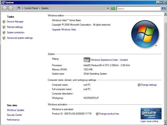Expand the arrow before Control Panel breadcrumb
Screen dimensions: 167x125
(23, 8)
